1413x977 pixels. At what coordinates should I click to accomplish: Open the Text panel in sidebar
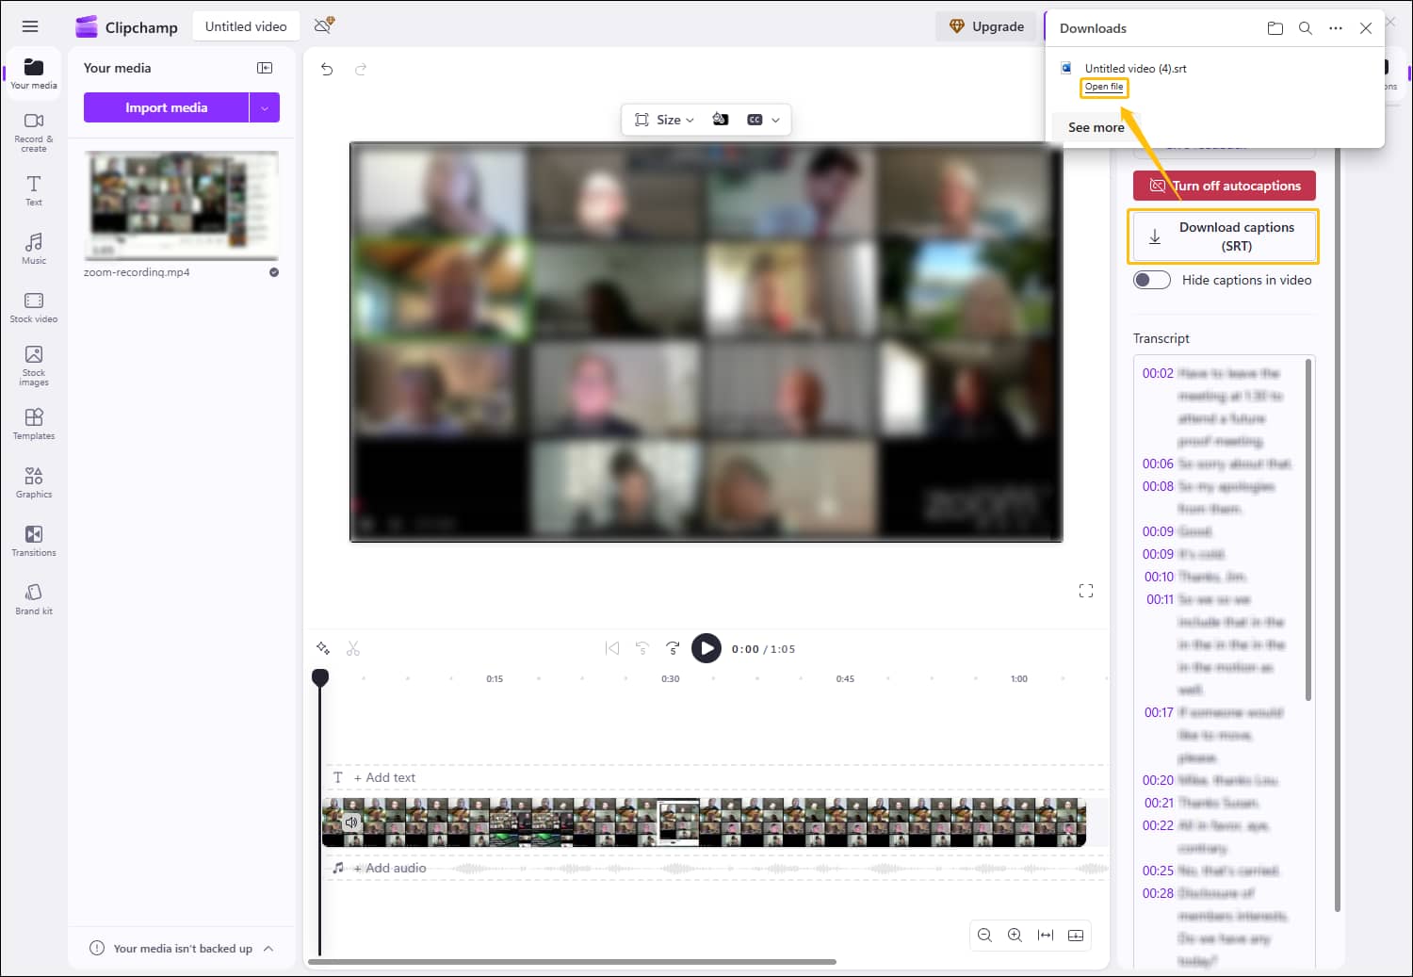[33, 191]
